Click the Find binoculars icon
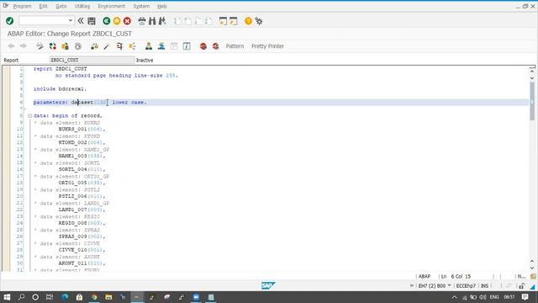This screenshot has width=538, height=303. point(152,21)
